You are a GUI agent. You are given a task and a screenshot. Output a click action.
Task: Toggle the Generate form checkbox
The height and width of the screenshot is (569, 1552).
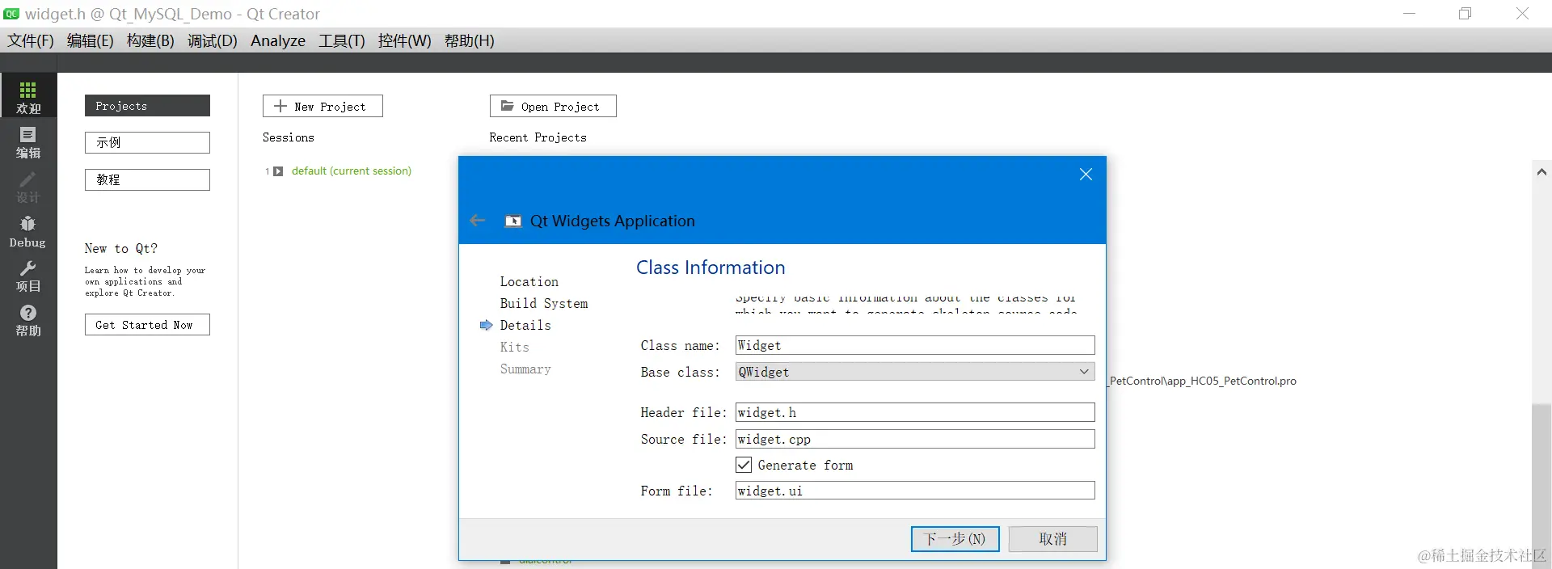pyautogui.click(x=744, y=466)
